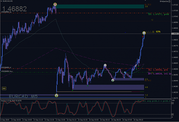Select the red-dot swing high circle marker
Screen dimensions: 179x122
click(55, 4)
